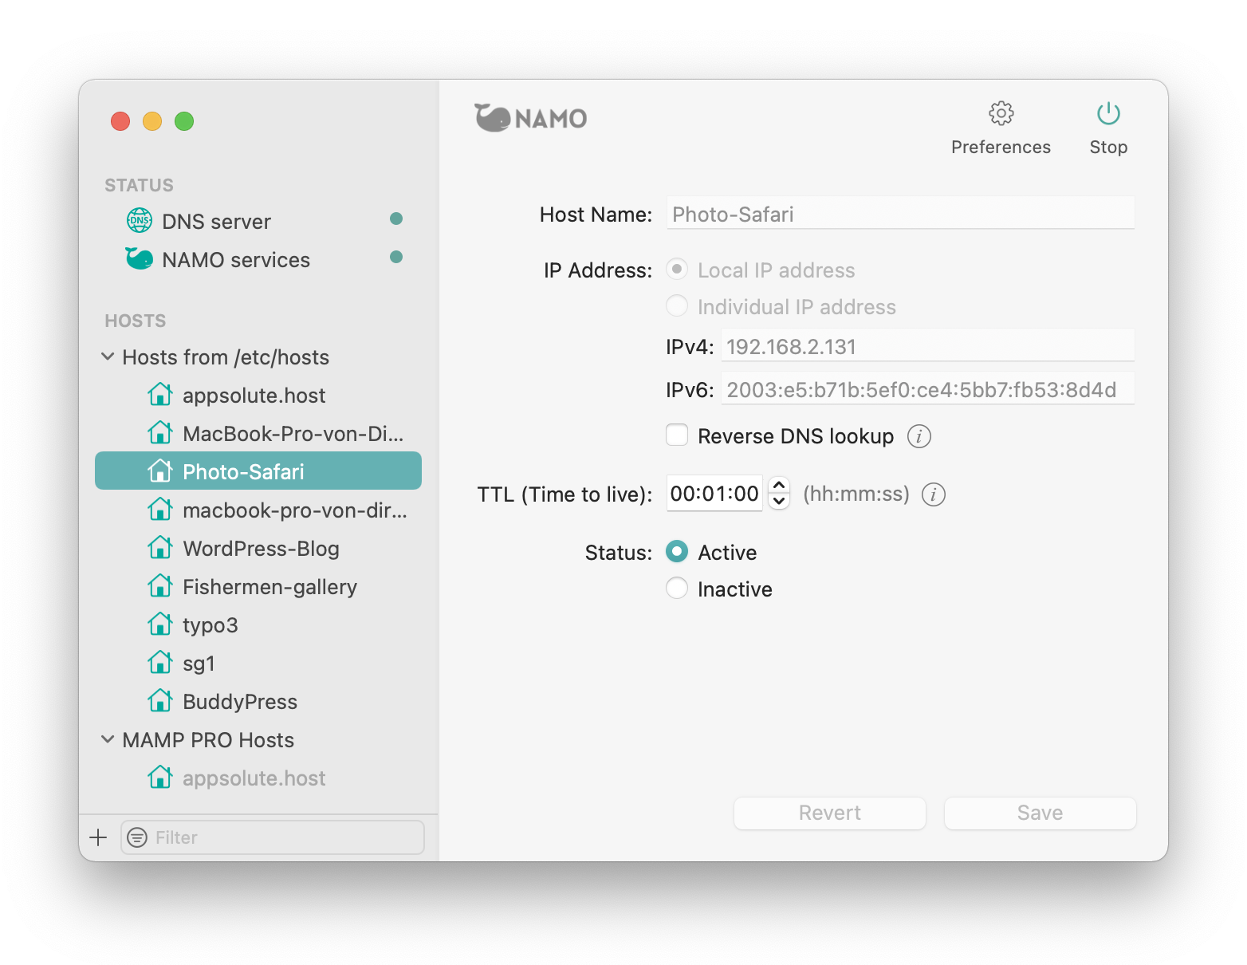This screenshot has width=1247, height=965.
Task: Collapse Hosts from /etc/hosts group
Action: tap(108, 356)
